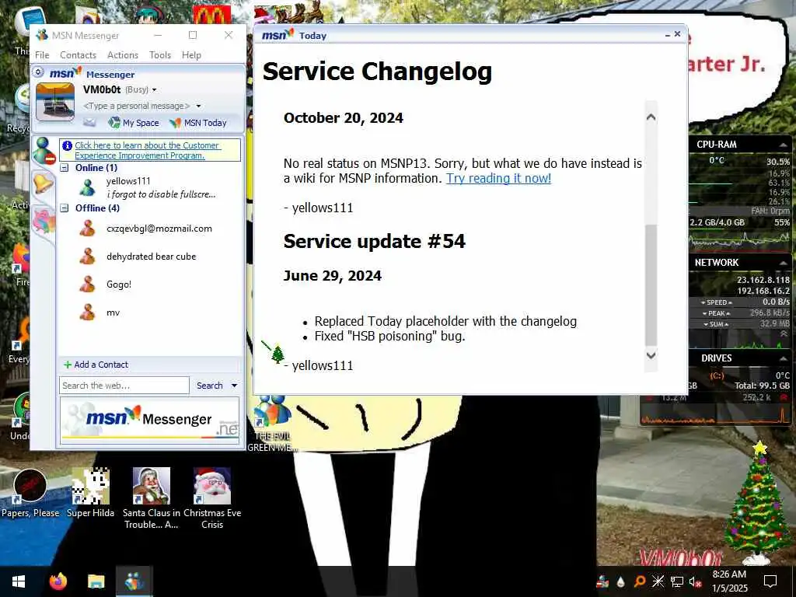The image size is (796, 597).
Task: Select offline contact mv
Action: click(x=113, y=312)
